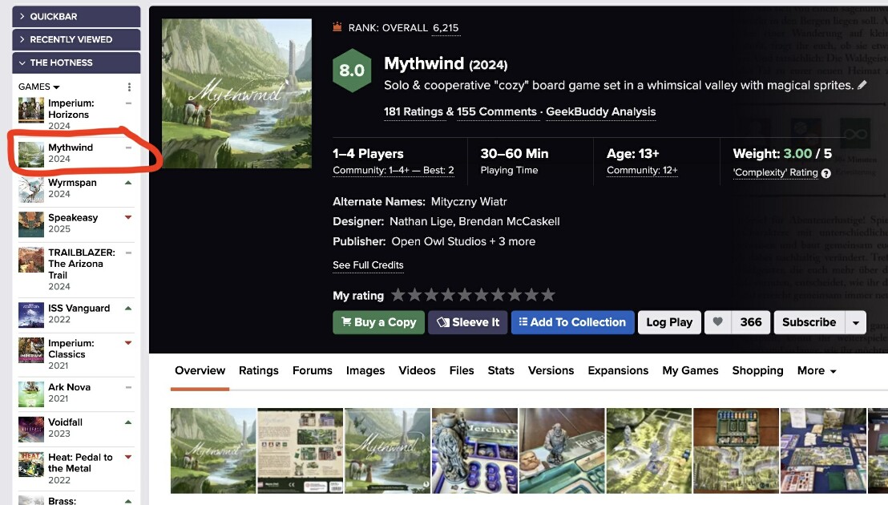Switch to the Forums tab
The height and width of the screenshot is (505, 888).
pyautogui.click(x=313, y=370)
